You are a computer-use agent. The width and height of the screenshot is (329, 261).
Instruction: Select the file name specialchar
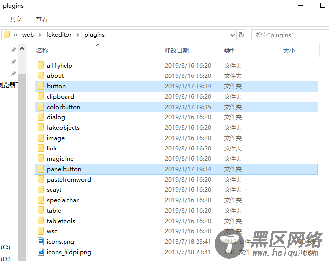coord(63,200)
